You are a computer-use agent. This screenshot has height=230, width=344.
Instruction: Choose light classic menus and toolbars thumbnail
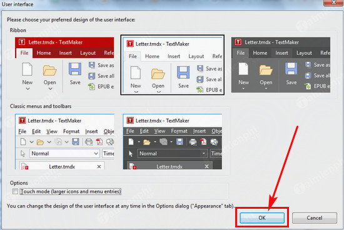[64, 141]
